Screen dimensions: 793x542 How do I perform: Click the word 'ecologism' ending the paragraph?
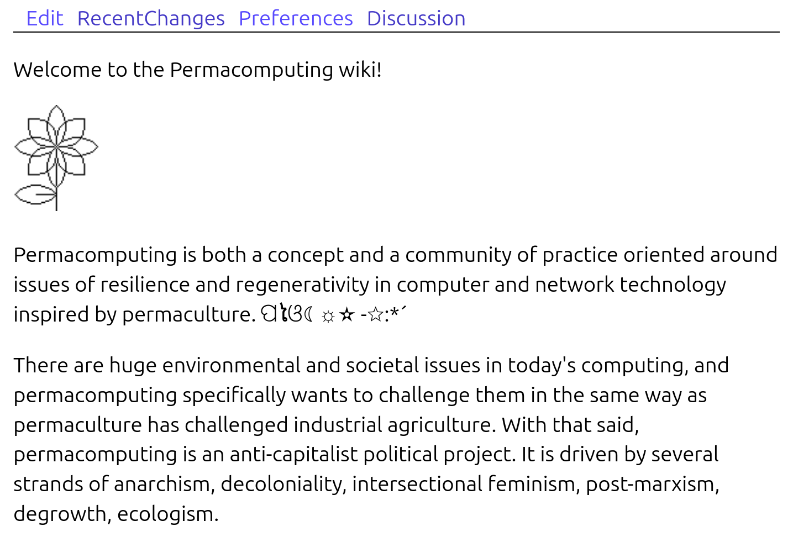pyautogui.click(x=167, y=514)
